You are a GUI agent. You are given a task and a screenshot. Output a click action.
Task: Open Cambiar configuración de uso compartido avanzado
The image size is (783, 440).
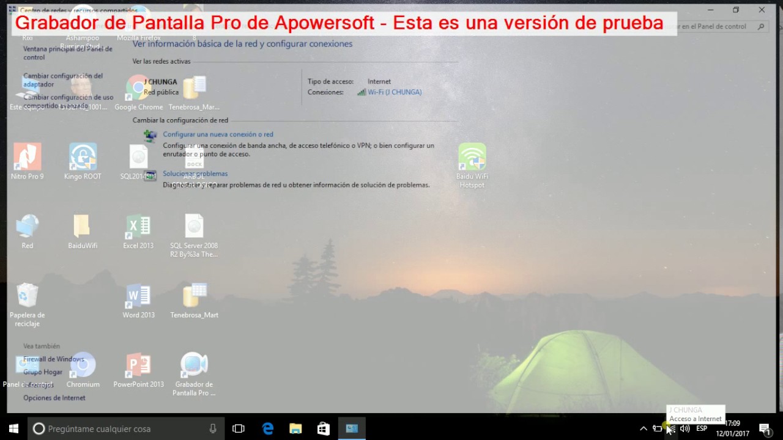(x=69, y=101)
